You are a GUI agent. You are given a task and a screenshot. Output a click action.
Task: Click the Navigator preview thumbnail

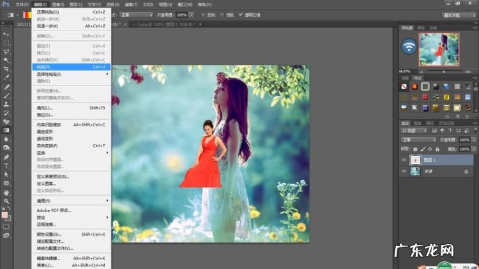tap(437, 50)
